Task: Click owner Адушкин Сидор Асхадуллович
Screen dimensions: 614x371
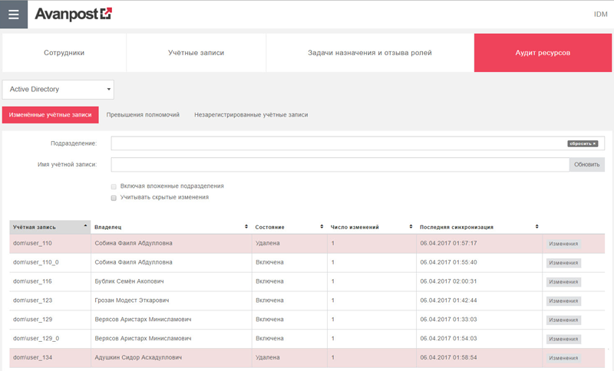Action: (138, 358)
